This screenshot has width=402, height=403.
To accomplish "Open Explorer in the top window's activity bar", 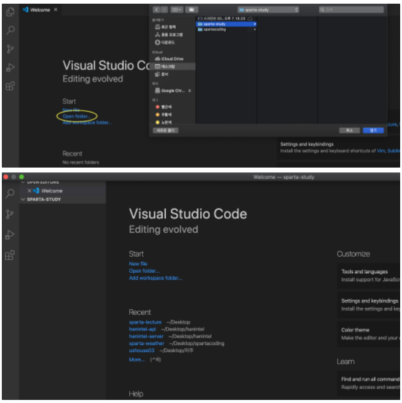I will (10, 12).
